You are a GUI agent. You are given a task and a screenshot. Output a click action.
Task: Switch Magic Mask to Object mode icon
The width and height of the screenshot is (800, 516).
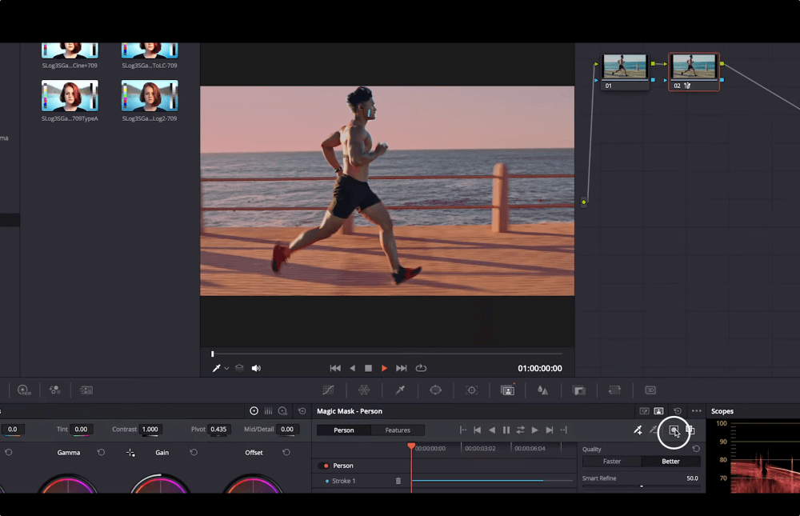(644, 411)
